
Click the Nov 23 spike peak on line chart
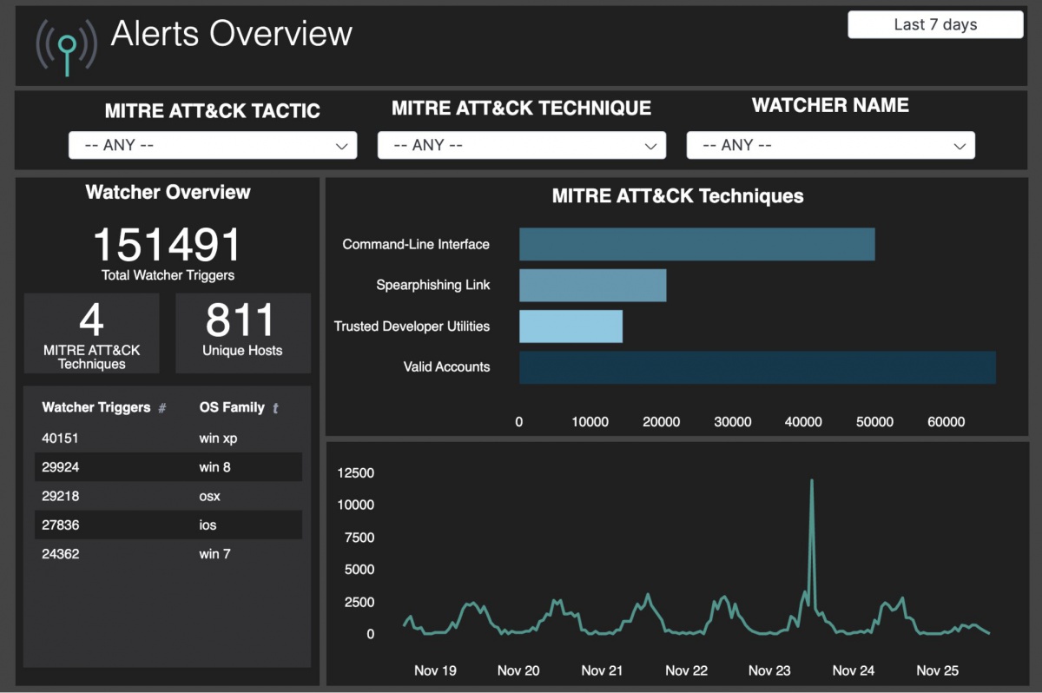pos(812,480)
